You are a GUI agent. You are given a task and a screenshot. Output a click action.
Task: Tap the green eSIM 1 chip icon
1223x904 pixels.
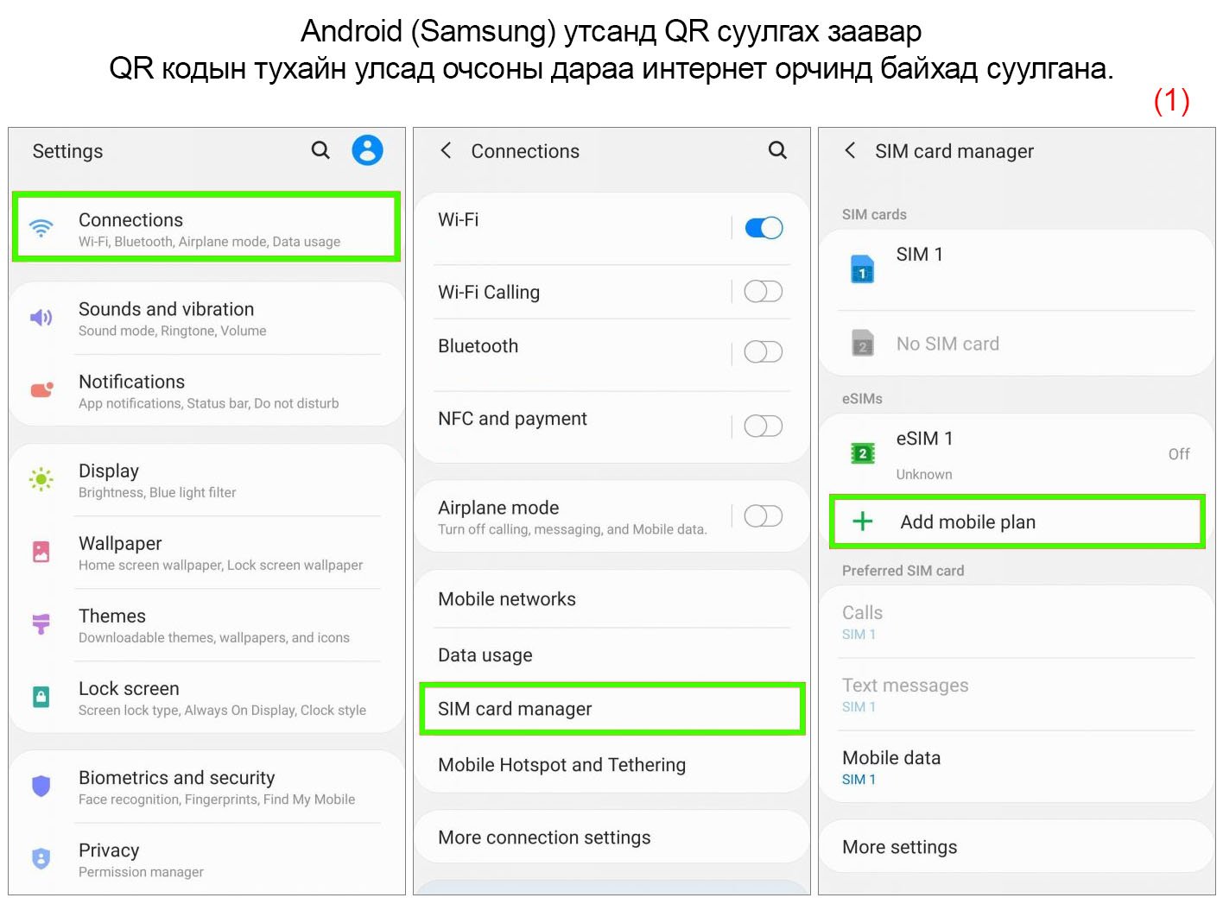[862, 453]
